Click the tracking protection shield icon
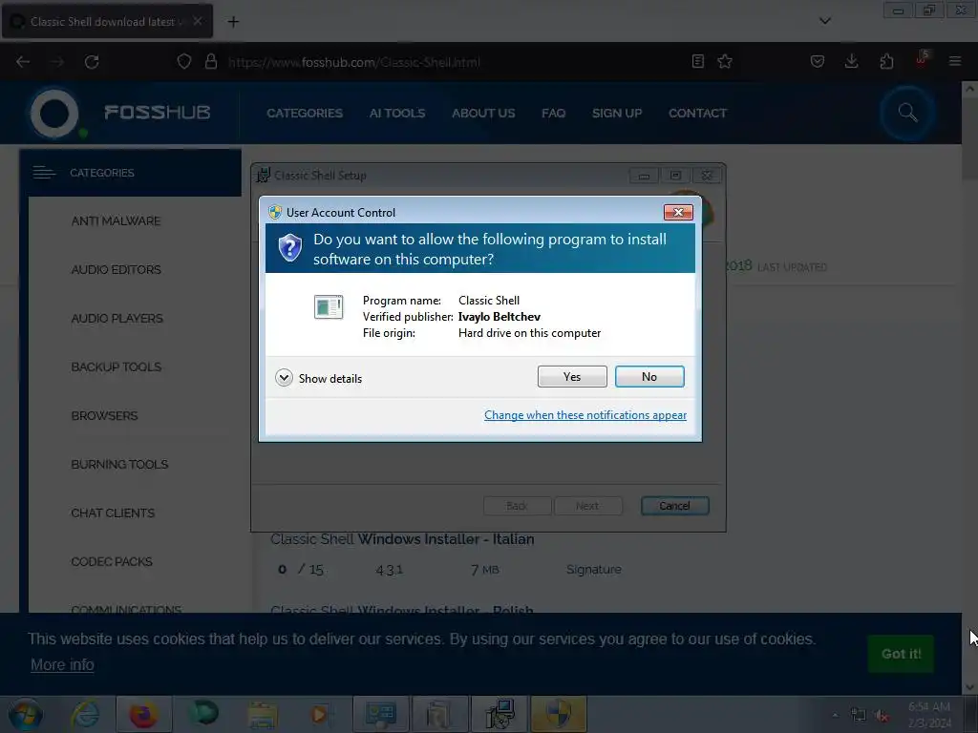This screenshot has height=733, width=978. (184, 62)
